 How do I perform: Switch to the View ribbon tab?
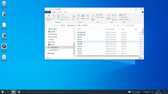pos(65,12)
